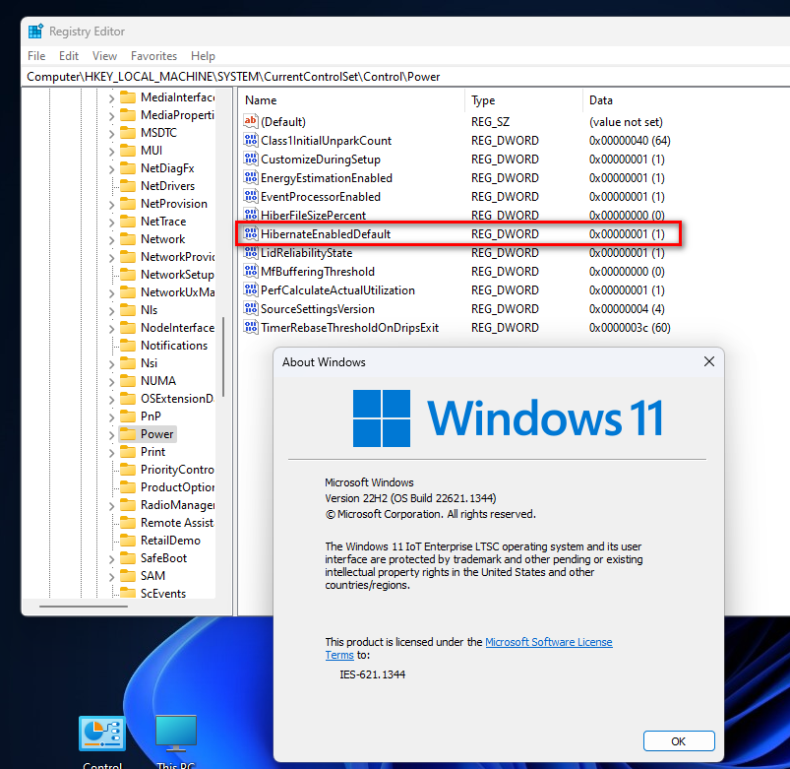Viewport: 790px width, 769px height.
Task: Select the RadioManagement key in the tree
Action: pyautogui.click(x=177, y=505)
